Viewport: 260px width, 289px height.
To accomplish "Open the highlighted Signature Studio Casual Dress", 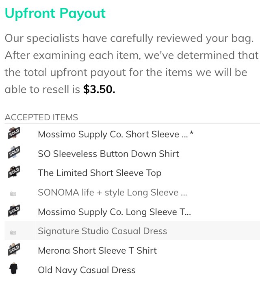I will pyautogui.click(x=102, y=231).
